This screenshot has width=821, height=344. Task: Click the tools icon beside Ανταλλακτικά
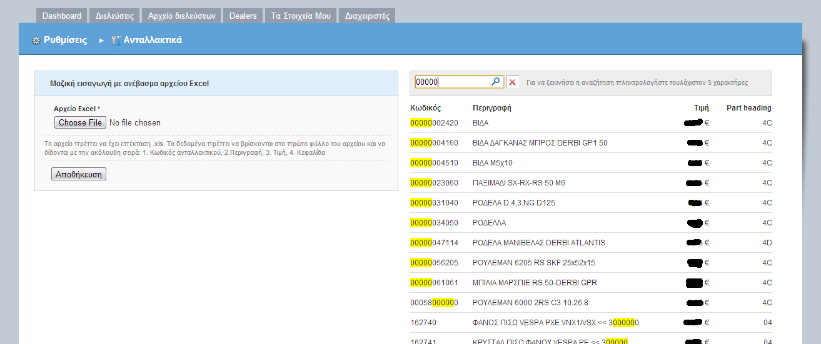(116, 41)
